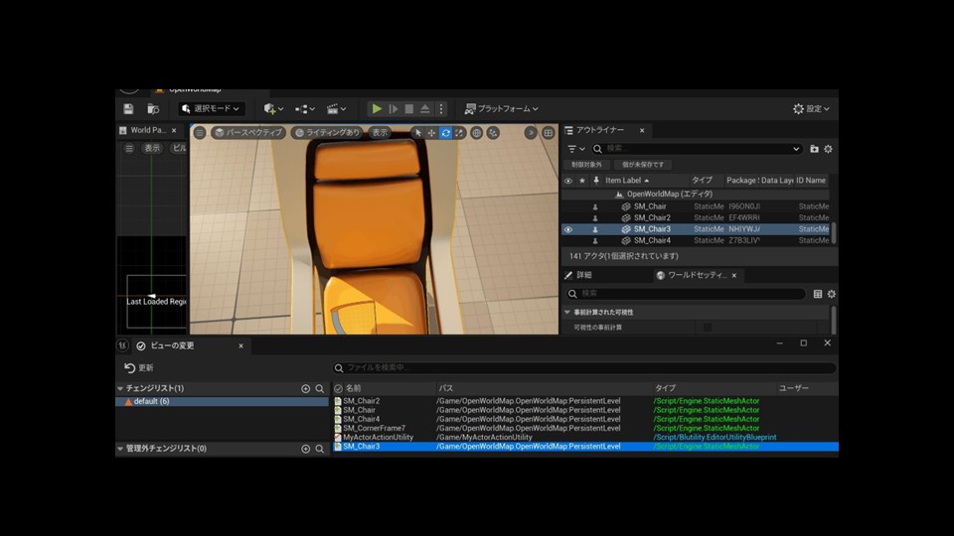
Task: Switch to the 詳細 tab
Action: point(578,275)
